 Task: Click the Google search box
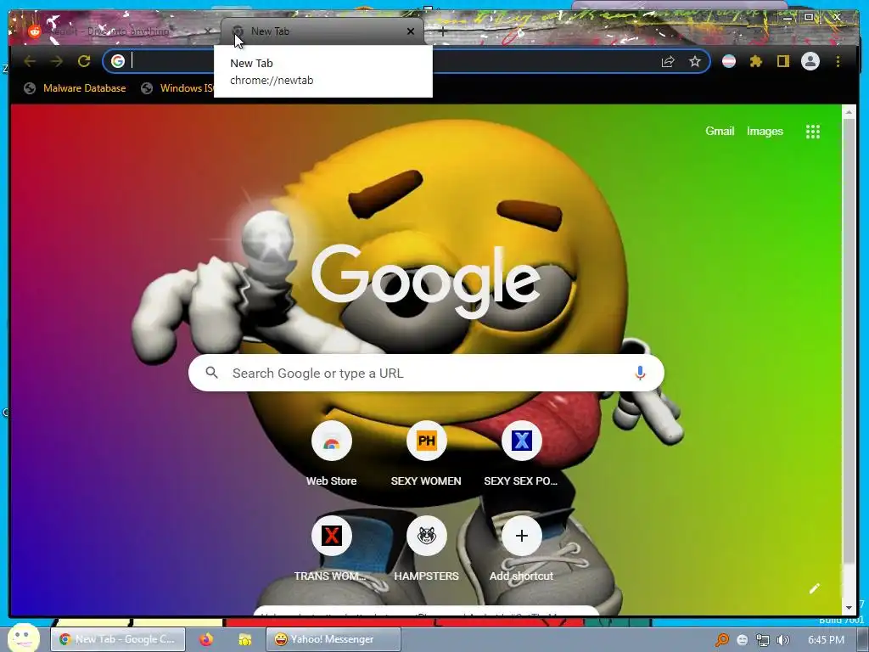coord(426,374)
